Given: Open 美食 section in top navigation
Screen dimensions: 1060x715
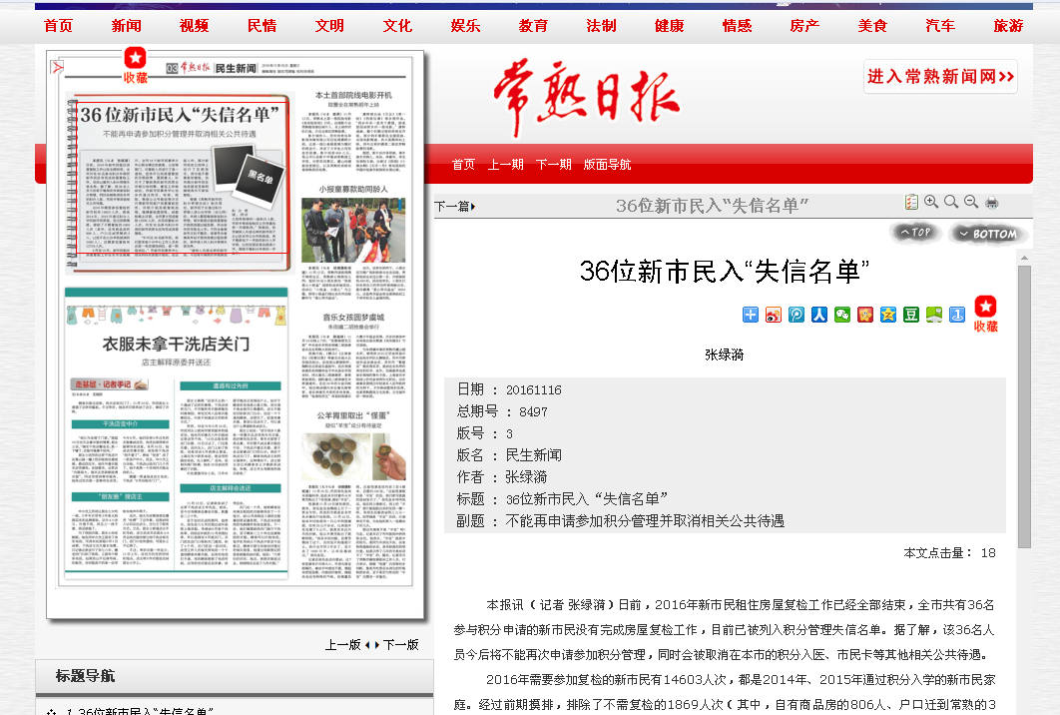Looking at the screenshot, I should coord(872,26).
